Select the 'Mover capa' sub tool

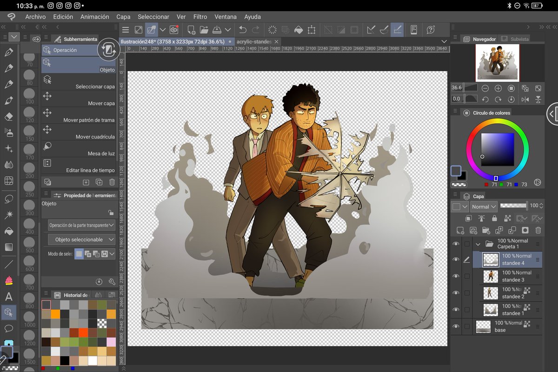click(x=79, y=99)
